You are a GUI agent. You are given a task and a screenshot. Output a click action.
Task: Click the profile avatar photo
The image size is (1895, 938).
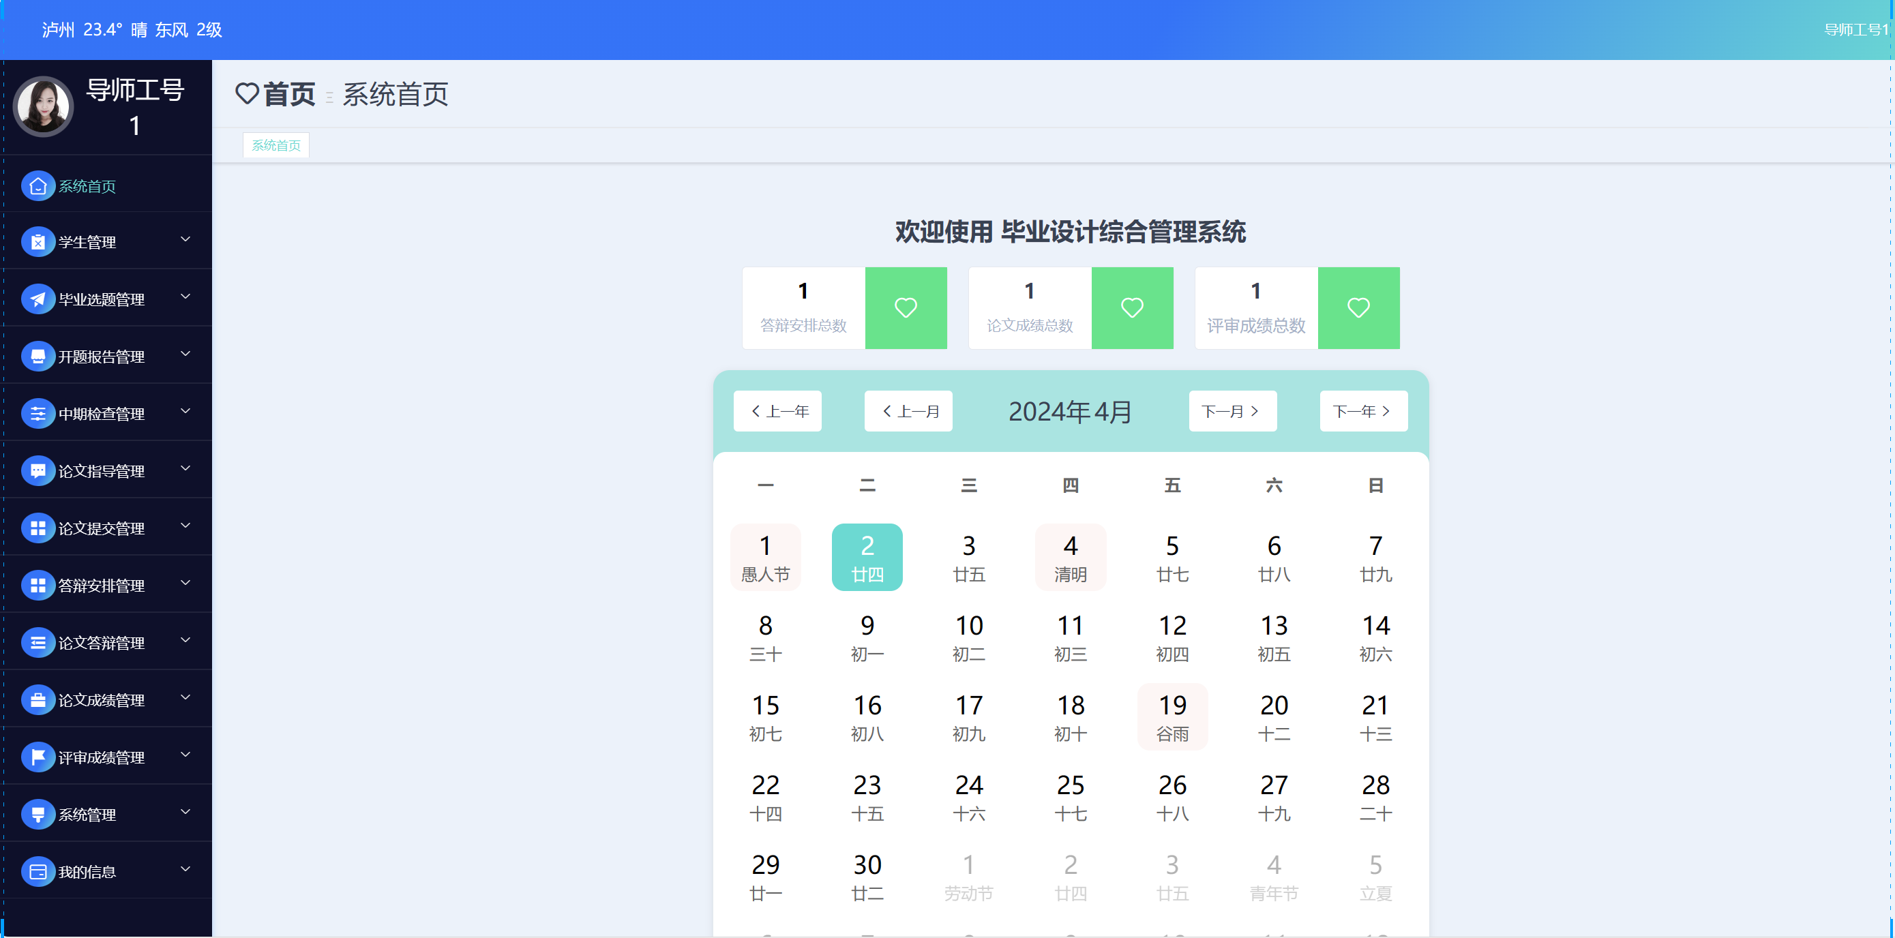click(x=44, y=106)
